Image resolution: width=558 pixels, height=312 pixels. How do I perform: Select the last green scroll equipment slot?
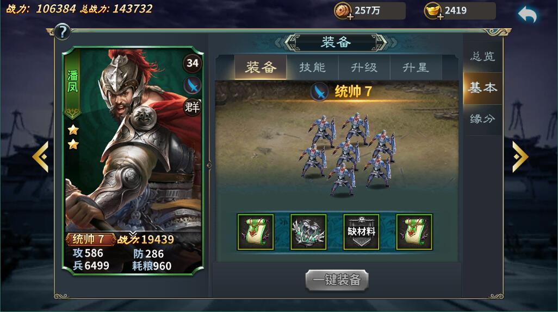point(414,232)
